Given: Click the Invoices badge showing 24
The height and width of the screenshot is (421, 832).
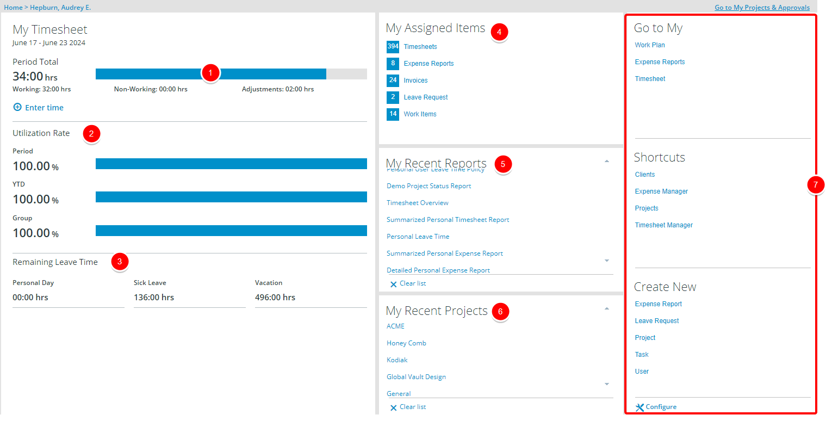Looking at the screenshot, I should coord(393,80).
